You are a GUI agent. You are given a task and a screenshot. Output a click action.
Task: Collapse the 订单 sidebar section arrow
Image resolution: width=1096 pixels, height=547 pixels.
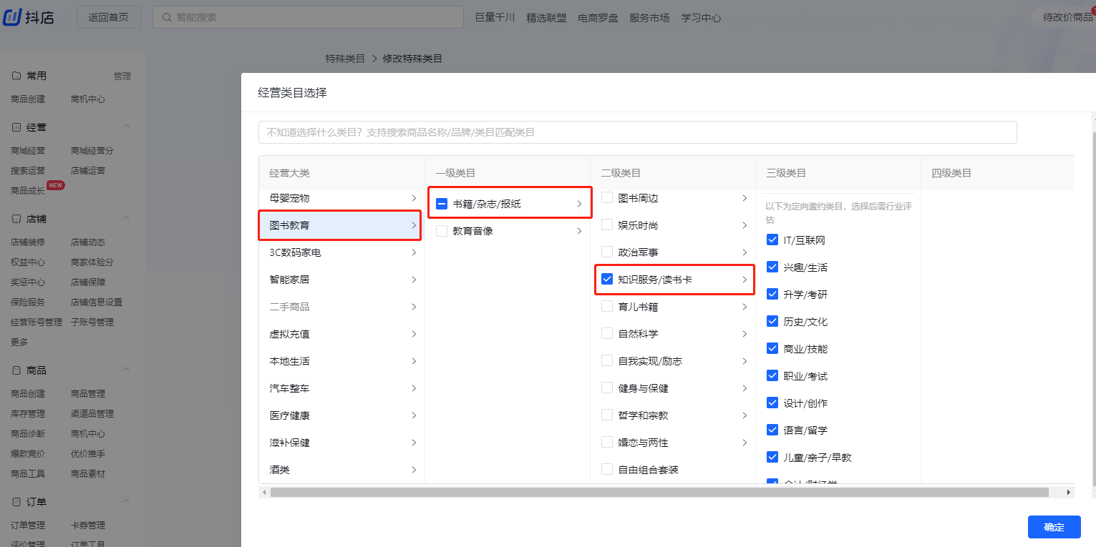click(x=126, y=501)
